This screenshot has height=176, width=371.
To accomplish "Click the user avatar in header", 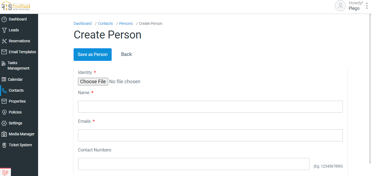I will pyautogui.click(x=340, y=6).
